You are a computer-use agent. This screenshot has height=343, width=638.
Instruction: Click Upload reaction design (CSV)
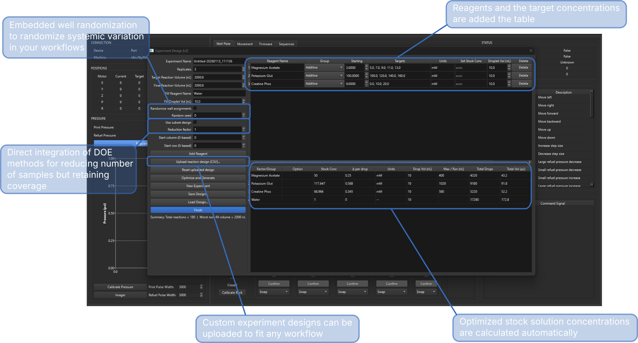(198, 162)
